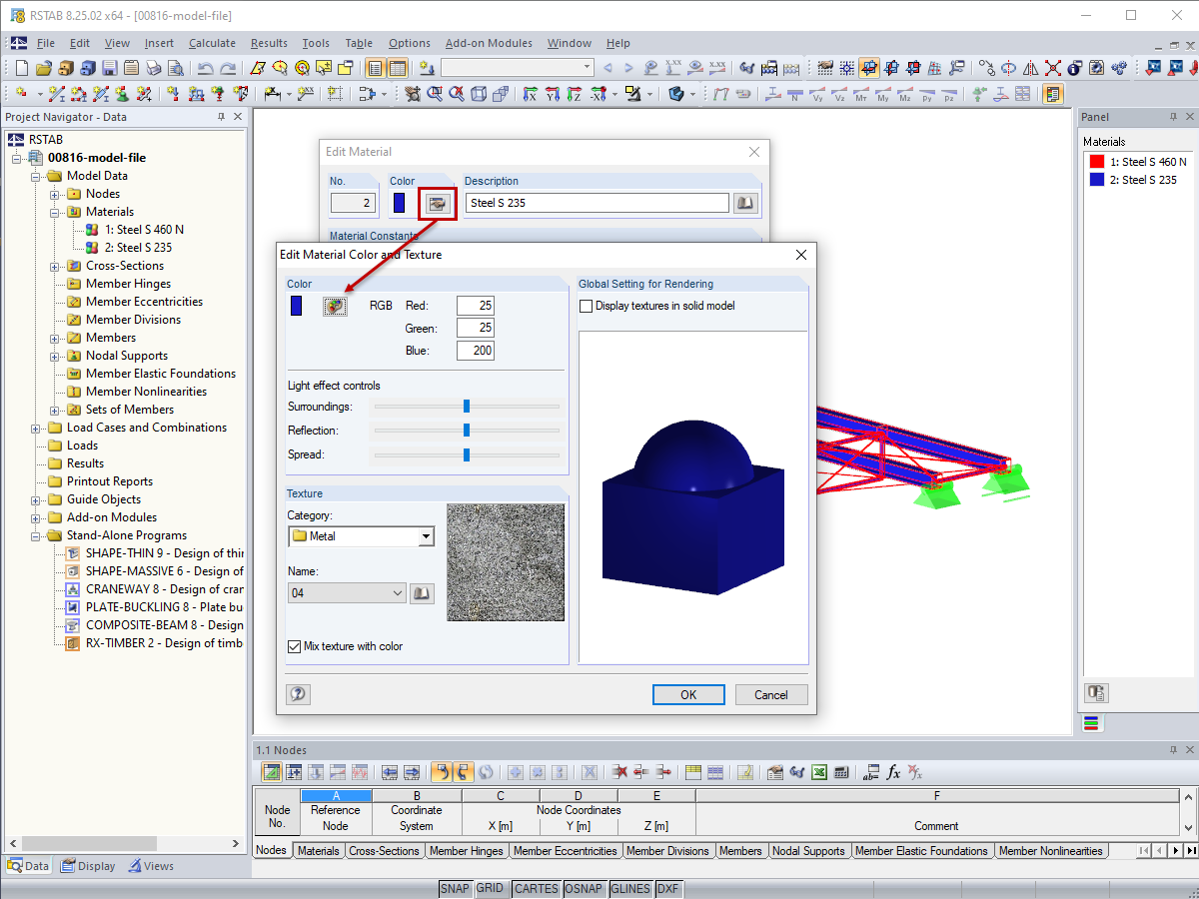Click OK in the color and texture dialog

click(x=688, y=694)
